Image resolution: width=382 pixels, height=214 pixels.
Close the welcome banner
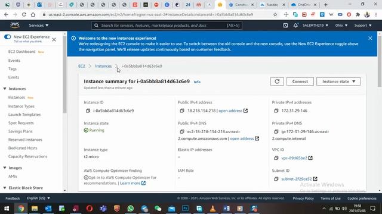[370, 38]
